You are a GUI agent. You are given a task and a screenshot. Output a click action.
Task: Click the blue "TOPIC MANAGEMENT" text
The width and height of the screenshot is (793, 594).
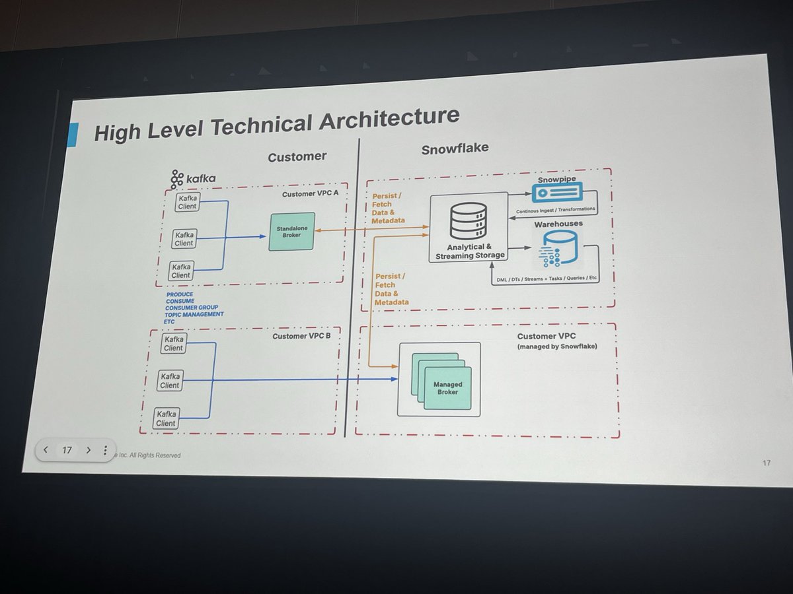point(194,315)
